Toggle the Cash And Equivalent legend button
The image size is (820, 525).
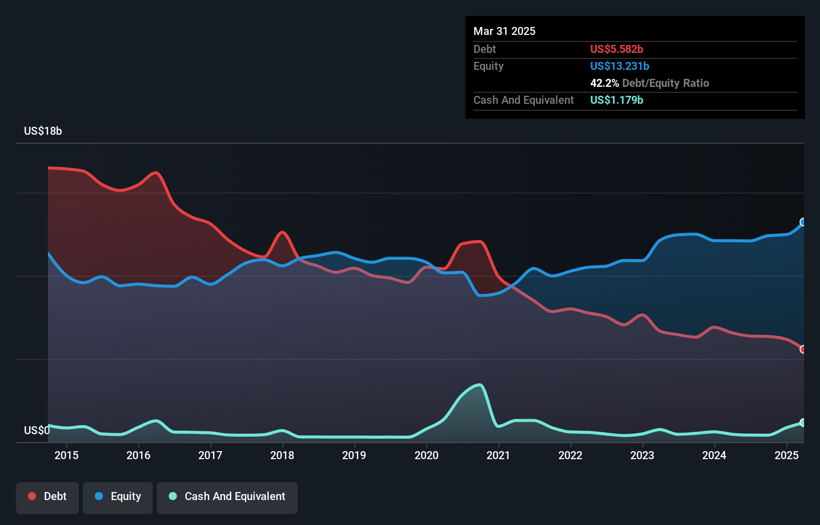227,498
